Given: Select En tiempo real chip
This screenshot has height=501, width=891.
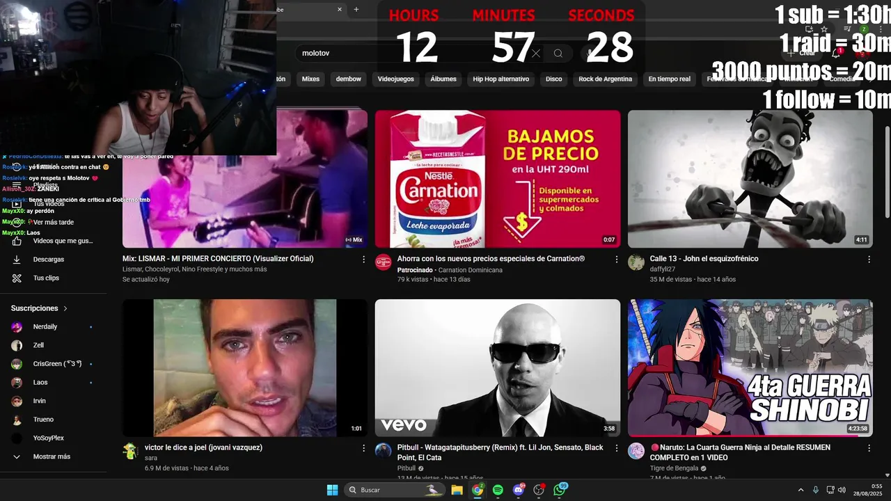Looking at the screenshot, I should click(670, 79).
